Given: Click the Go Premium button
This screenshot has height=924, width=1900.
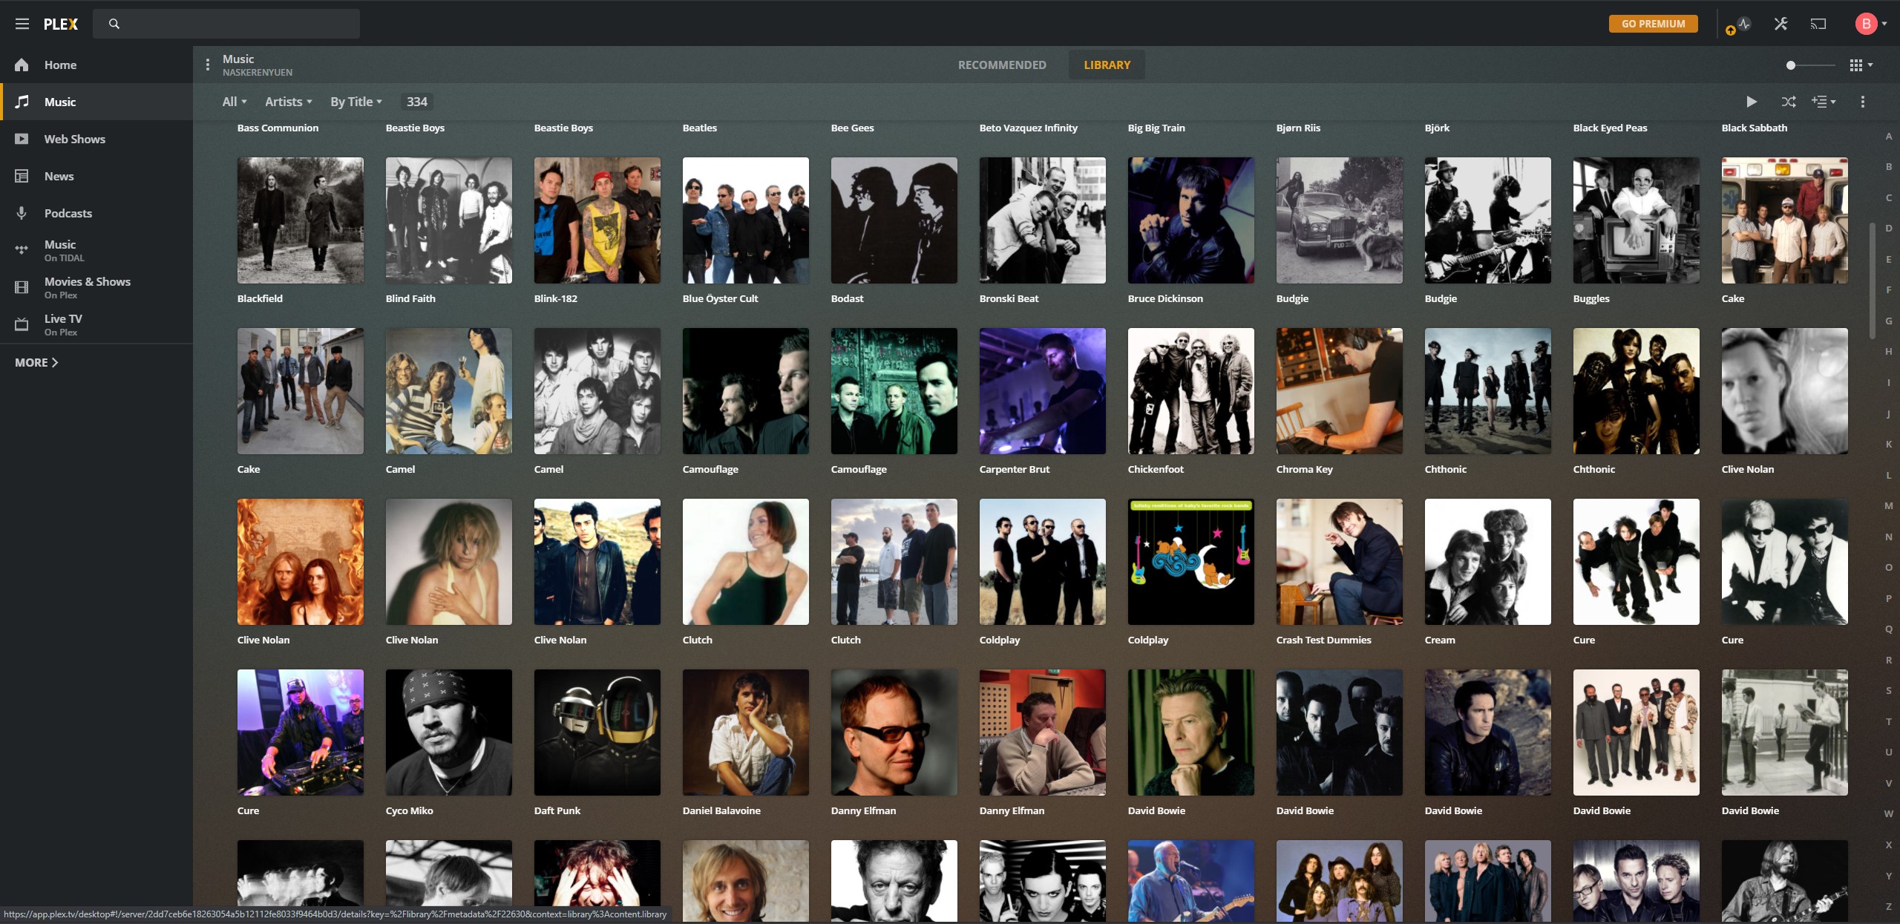Looking at the screenshot, I should [x=1653, y=24].
